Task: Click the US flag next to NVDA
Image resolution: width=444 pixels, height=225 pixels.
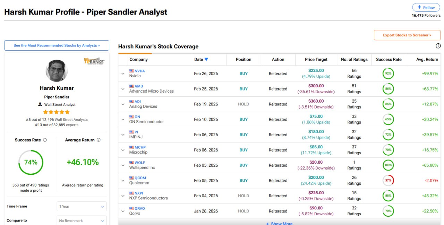Action: coord(131,71)
